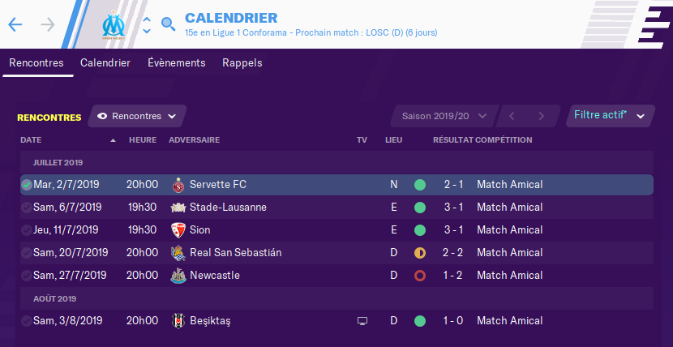Click the next season arrow button

(541, 116)
